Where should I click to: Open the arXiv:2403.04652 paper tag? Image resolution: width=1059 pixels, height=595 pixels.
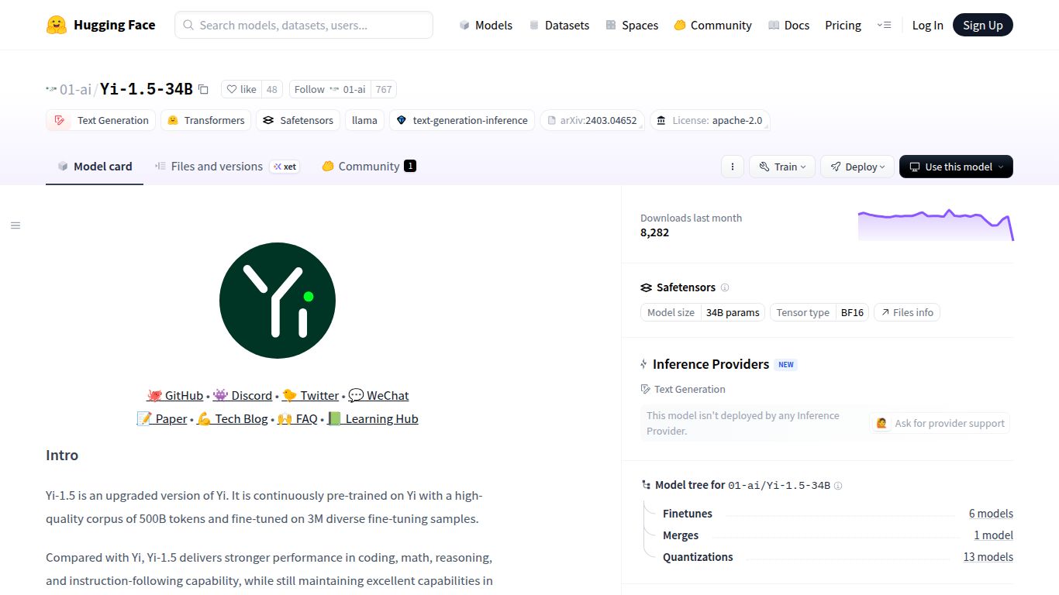coord(592,120)
